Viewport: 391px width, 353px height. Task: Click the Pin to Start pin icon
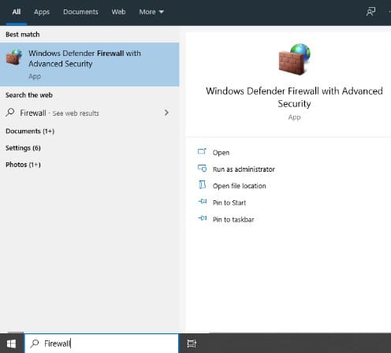(203, 202)
